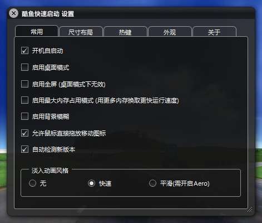Uncheck the 开机自启动 checkbox

point(24,51)
